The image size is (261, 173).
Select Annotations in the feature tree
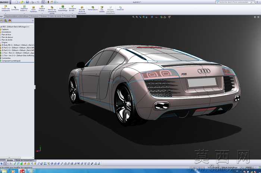(x=6, y=32)
